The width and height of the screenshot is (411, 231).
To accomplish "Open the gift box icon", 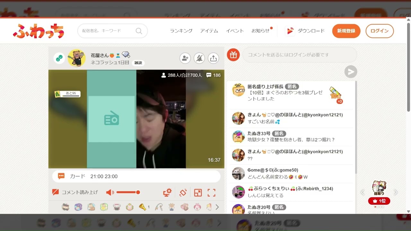I will [x=233, y=55].
